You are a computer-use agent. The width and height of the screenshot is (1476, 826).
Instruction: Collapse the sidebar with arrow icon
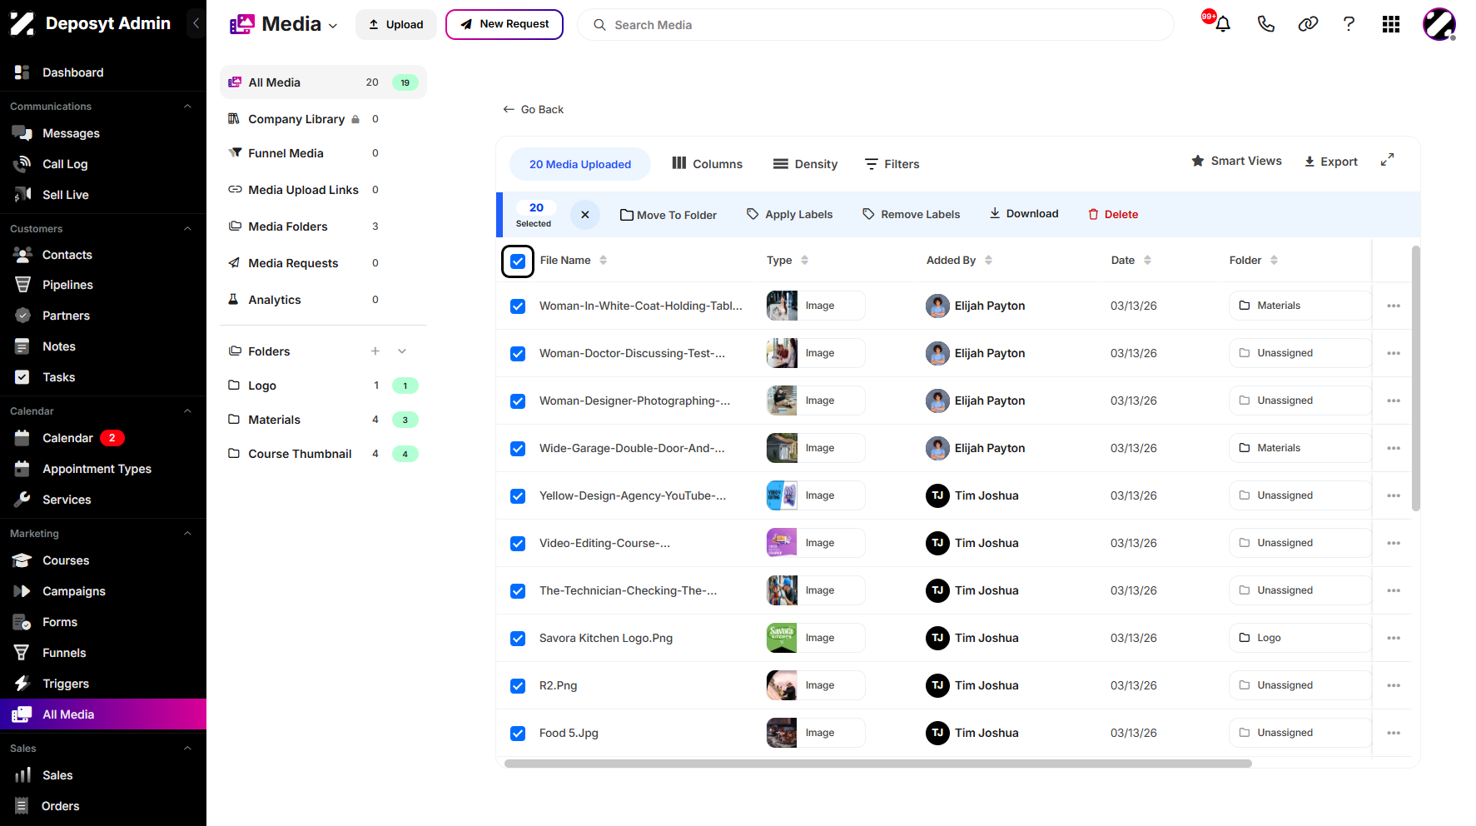click(x=196, y=23)
